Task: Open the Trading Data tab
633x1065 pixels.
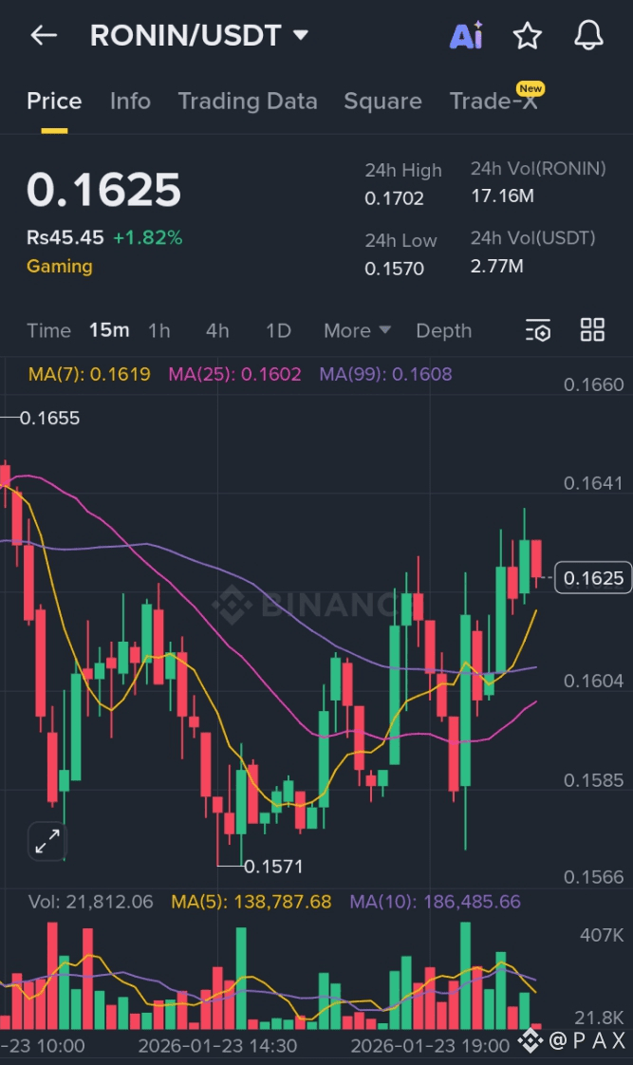Action: tap(248, 102)
